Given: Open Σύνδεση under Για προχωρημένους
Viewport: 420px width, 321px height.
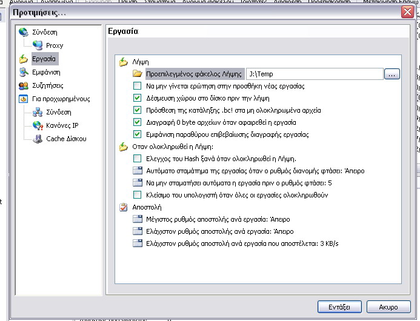Looking at the screenshot, I should tap(59, 112).
